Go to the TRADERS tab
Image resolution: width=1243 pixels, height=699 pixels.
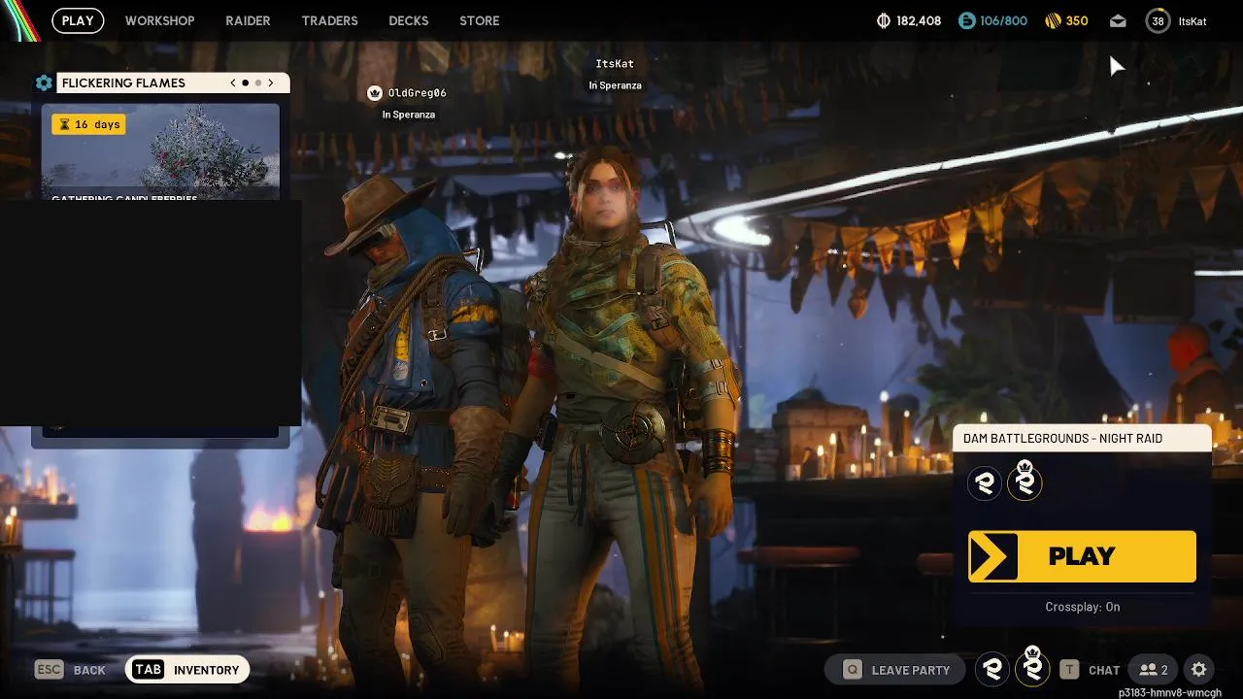(x=329, y=20)
